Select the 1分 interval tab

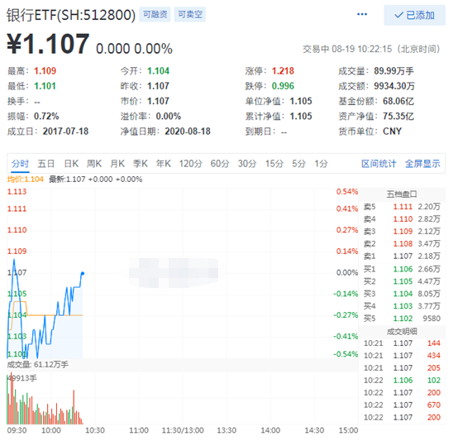321,163
